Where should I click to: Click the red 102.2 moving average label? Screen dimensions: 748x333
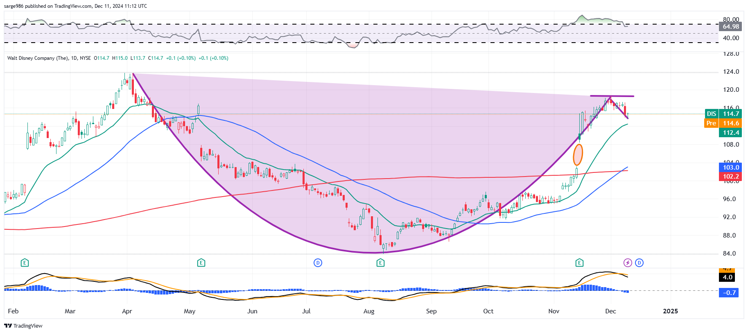point(730,177)
